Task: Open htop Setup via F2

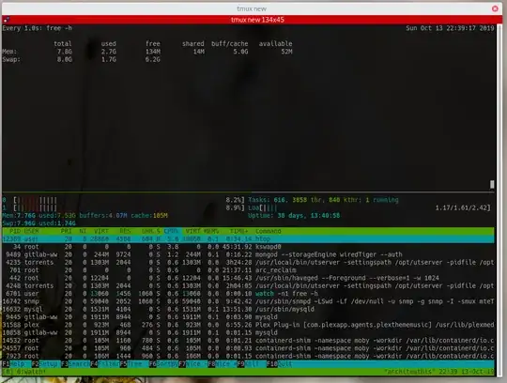Action: pos(46,364)
